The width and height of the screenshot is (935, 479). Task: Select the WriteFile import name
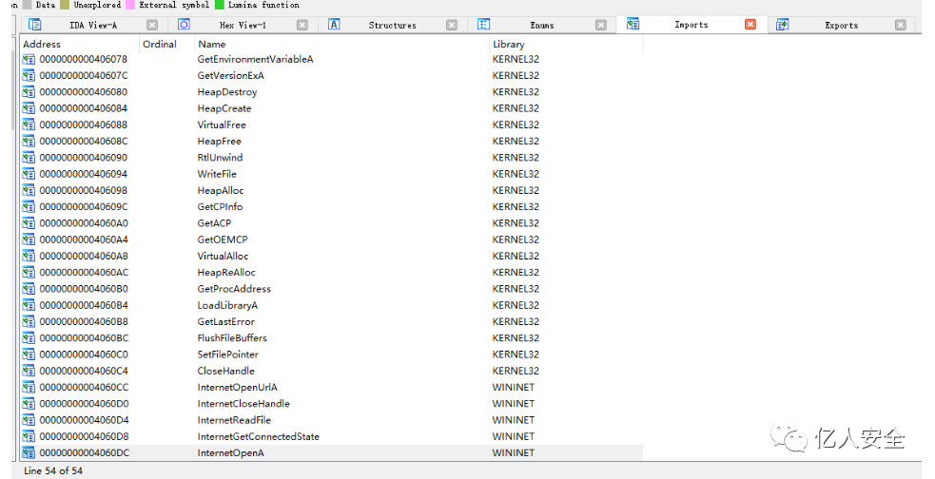click(217, 174)
